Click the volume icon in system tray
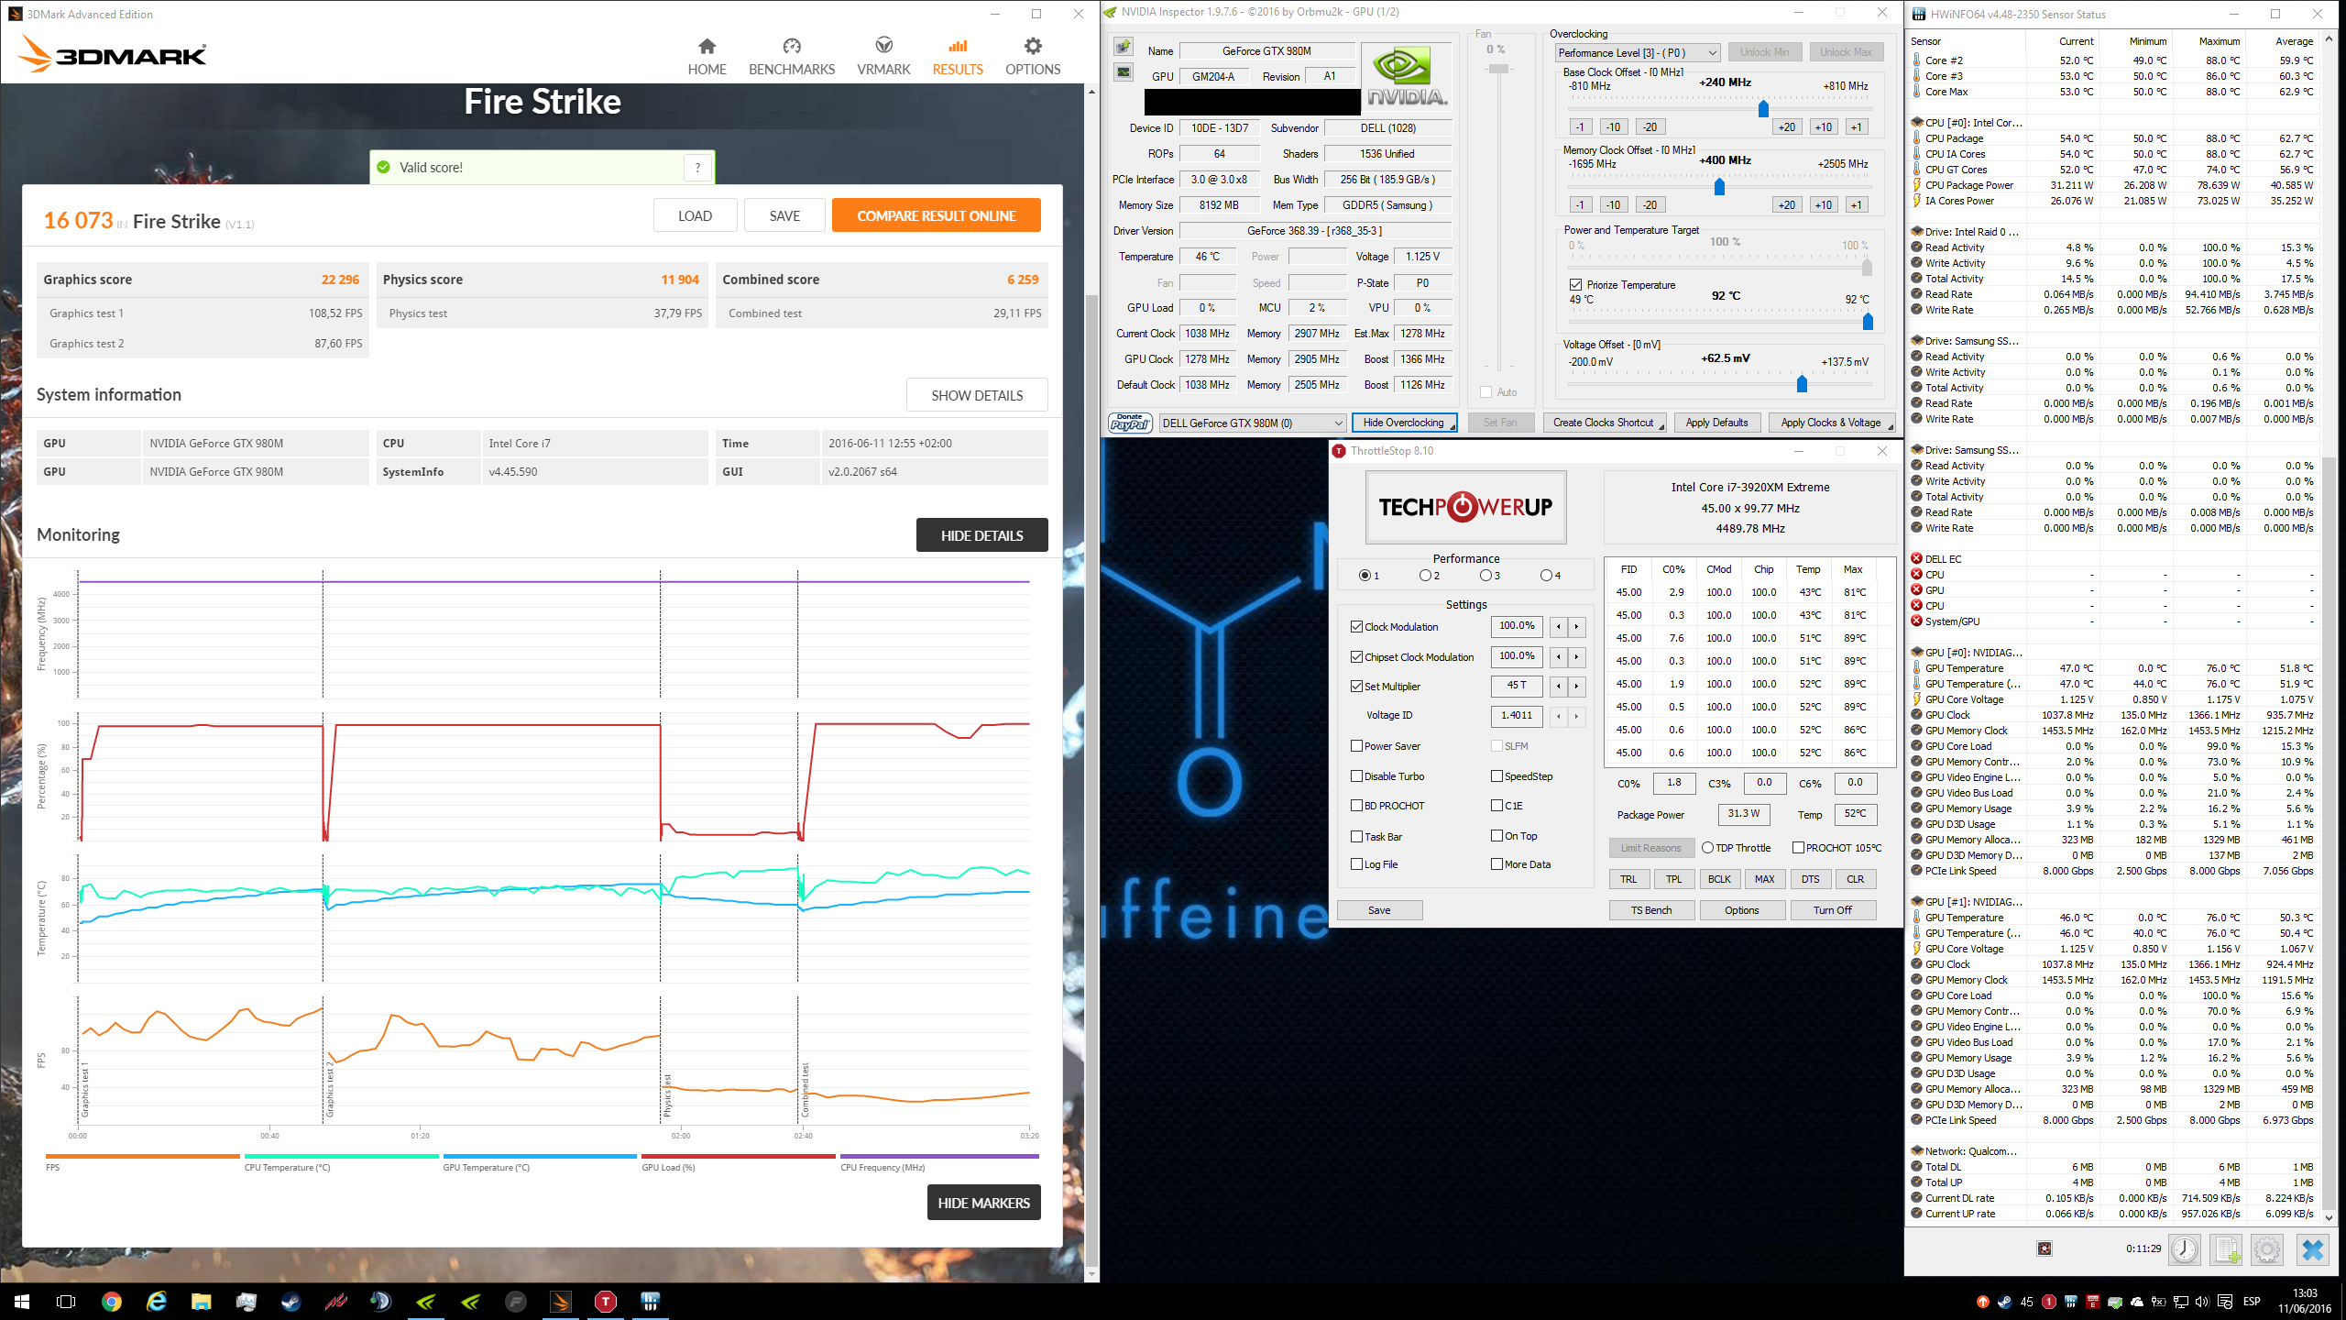This screenshot has width=2346, height=1320. (2202, 1302)
